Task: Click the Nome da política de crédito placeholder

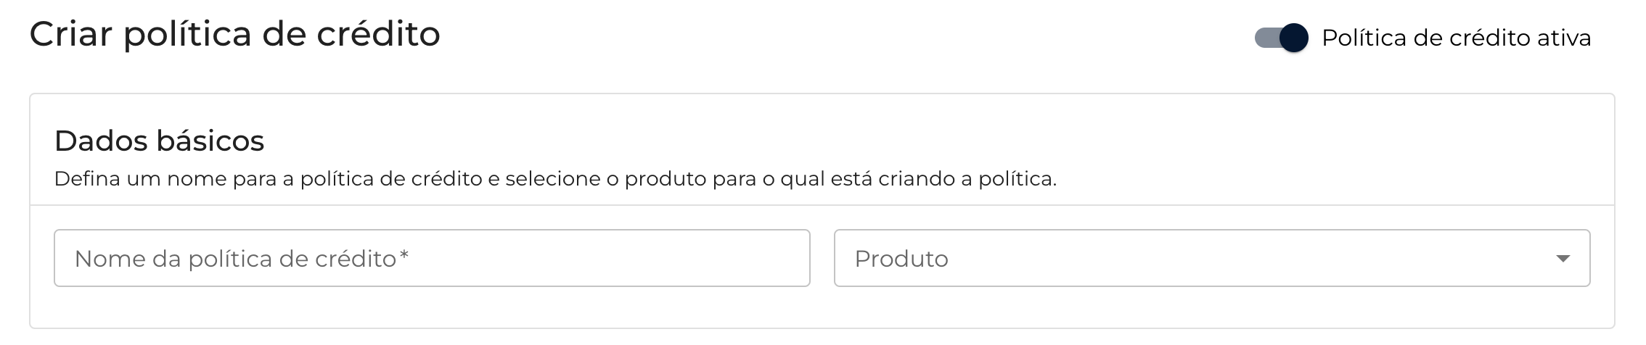Action: (x=235, y=259)
